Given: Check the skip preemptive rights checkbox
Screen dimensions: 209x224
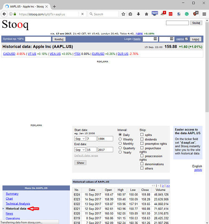Looking at the screenshot, I should (142, 143).
